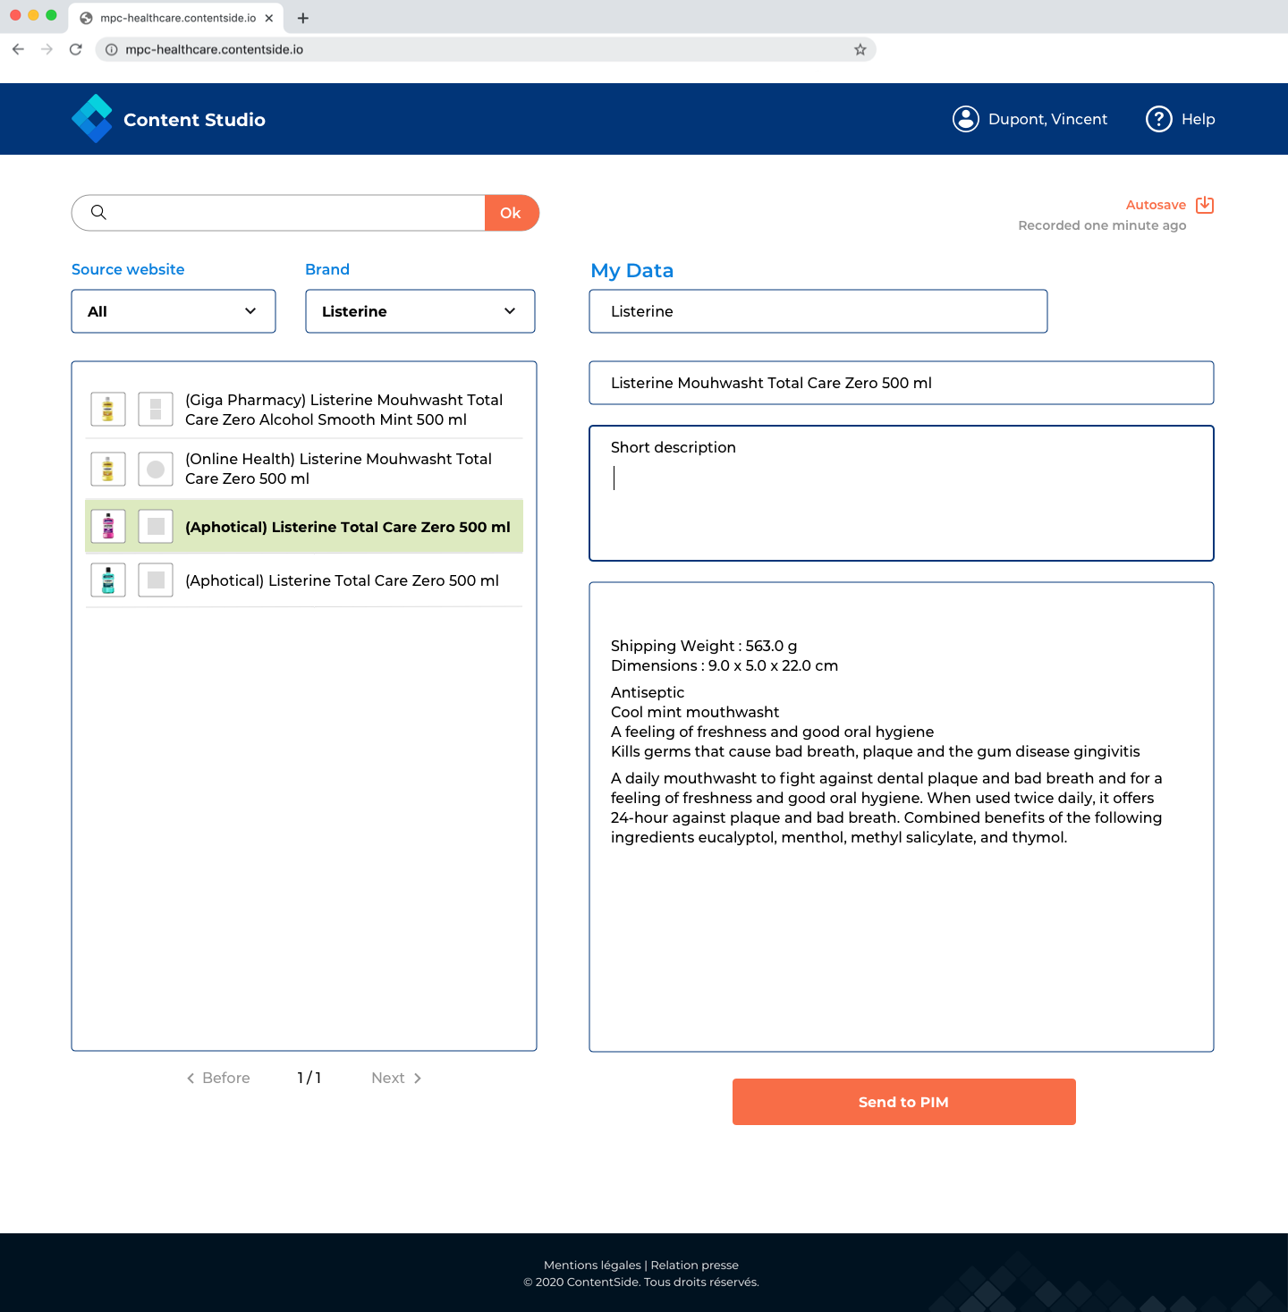1288x1312 pixels.
Task: Open the Relation presse footer link
Action: (695, 1265)
